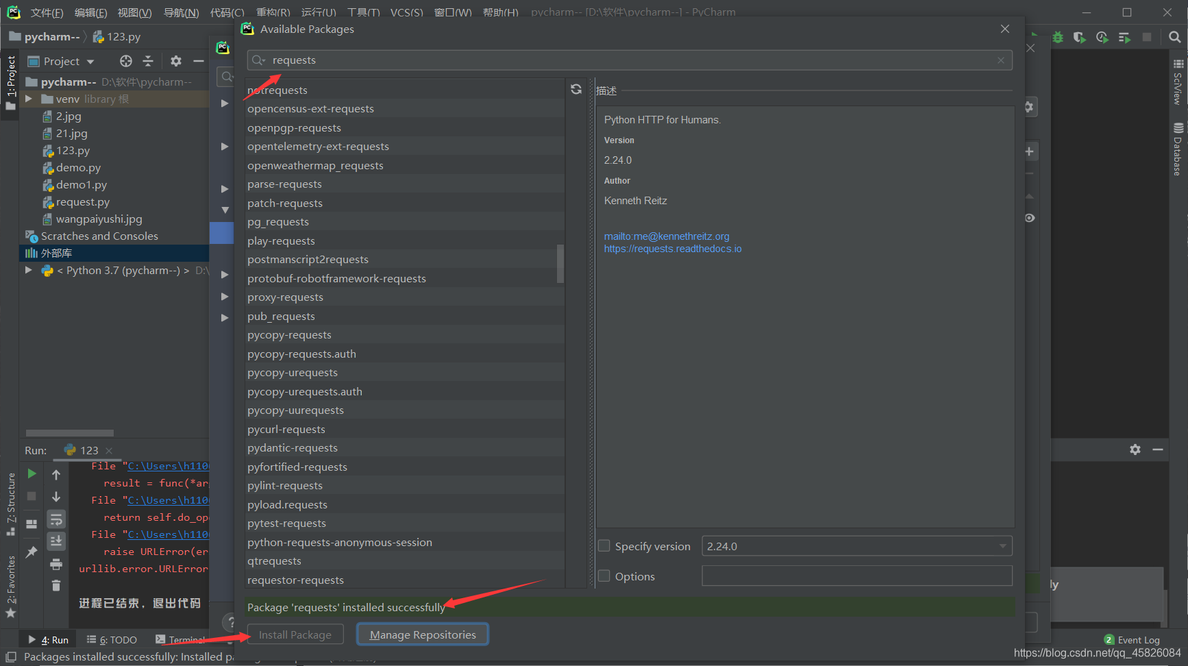Open the mailto:me@kennethreitz.org link
This screenshot has width=1188, height=666.
point(667,236)
